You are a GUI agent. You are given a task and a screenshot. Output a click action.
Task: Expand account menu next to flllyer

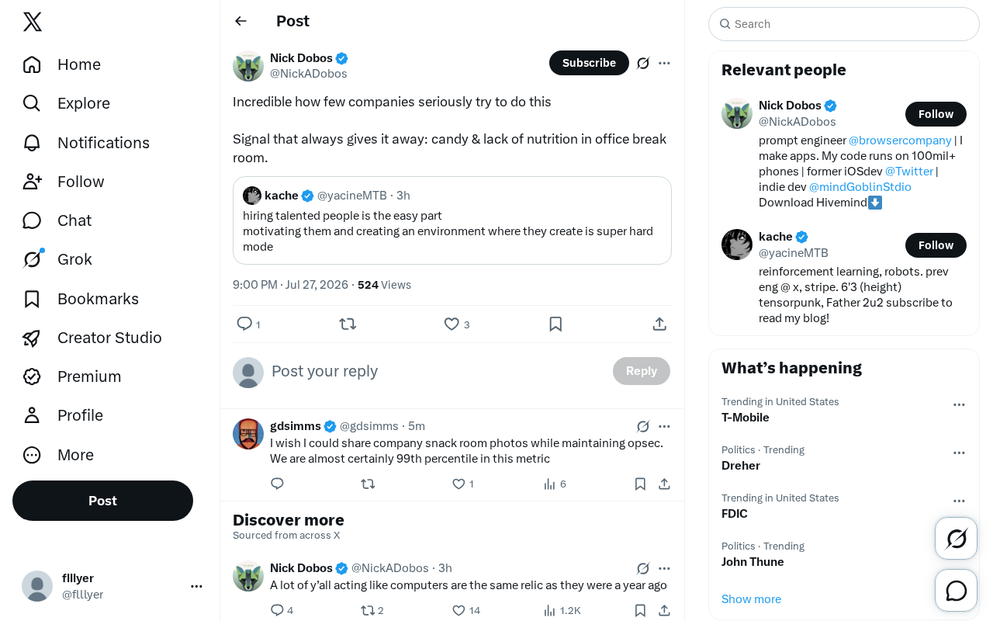(x=196, y=586)
